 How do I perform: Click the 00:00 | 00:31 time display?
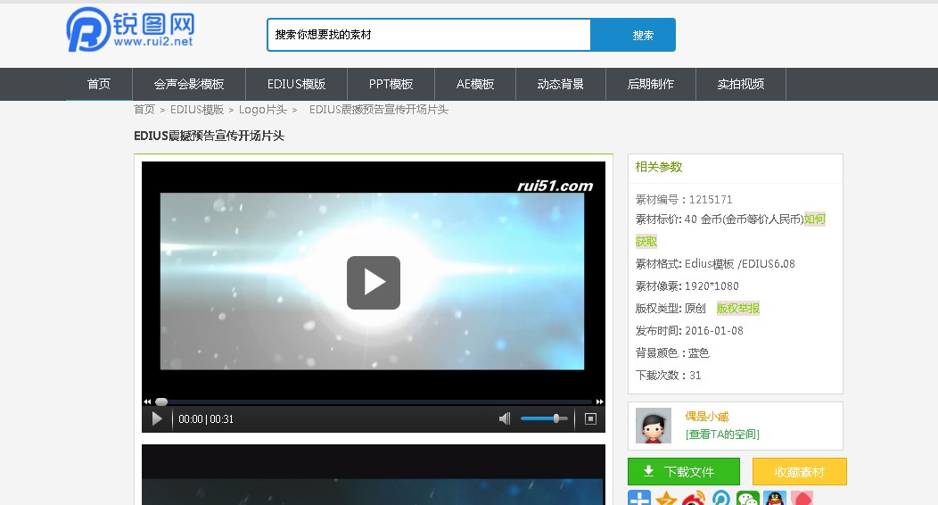206,419
